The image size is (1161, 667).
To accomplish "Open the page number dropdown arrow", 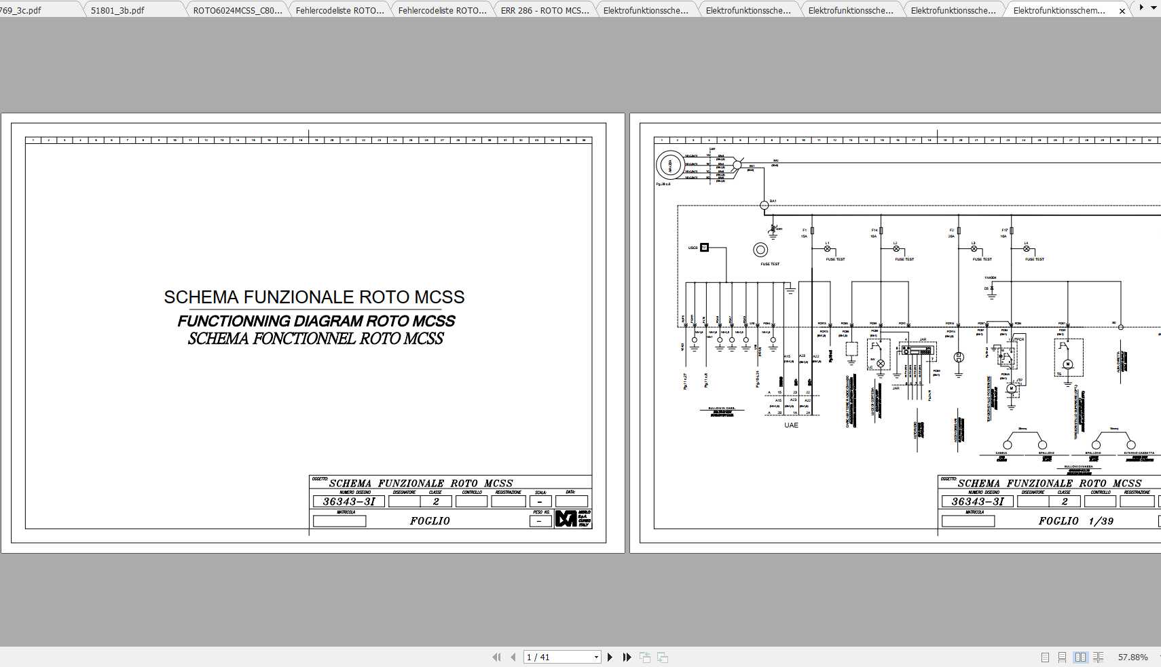I will tap(596, 657).
